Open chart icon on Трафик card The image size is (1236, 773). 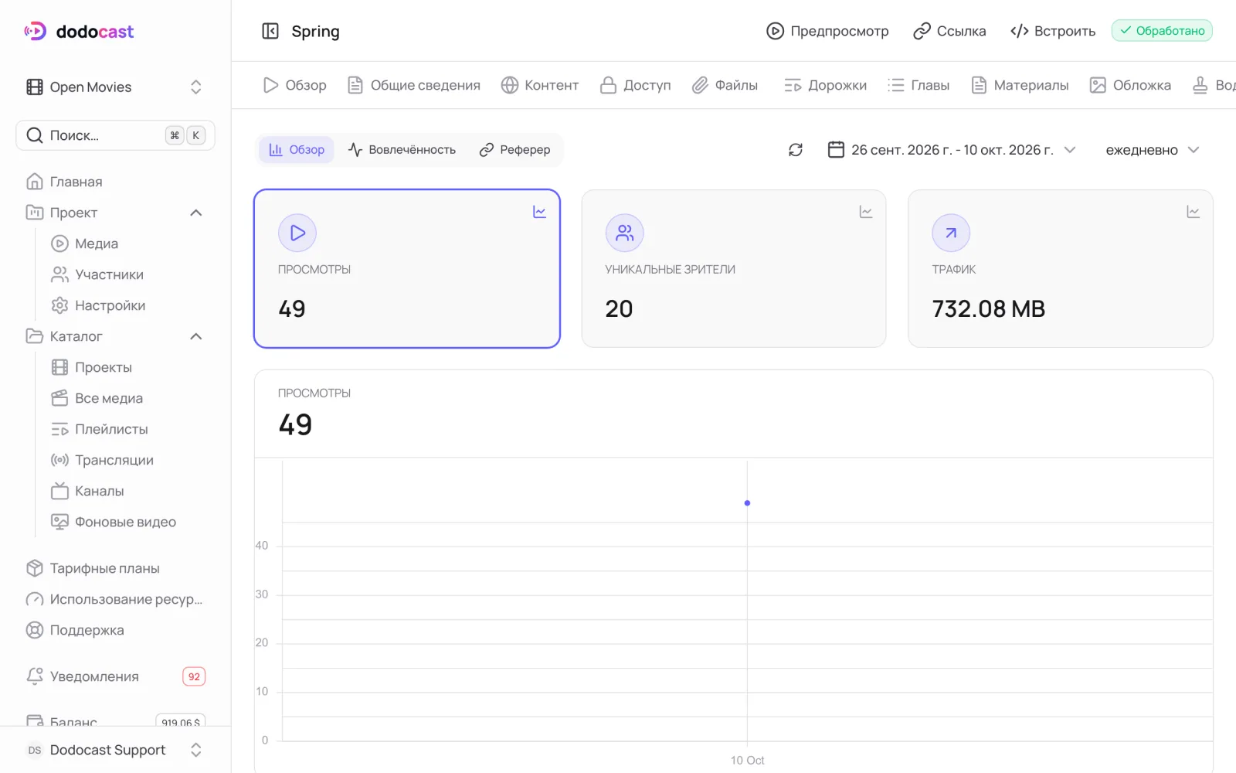point(1194,212)
